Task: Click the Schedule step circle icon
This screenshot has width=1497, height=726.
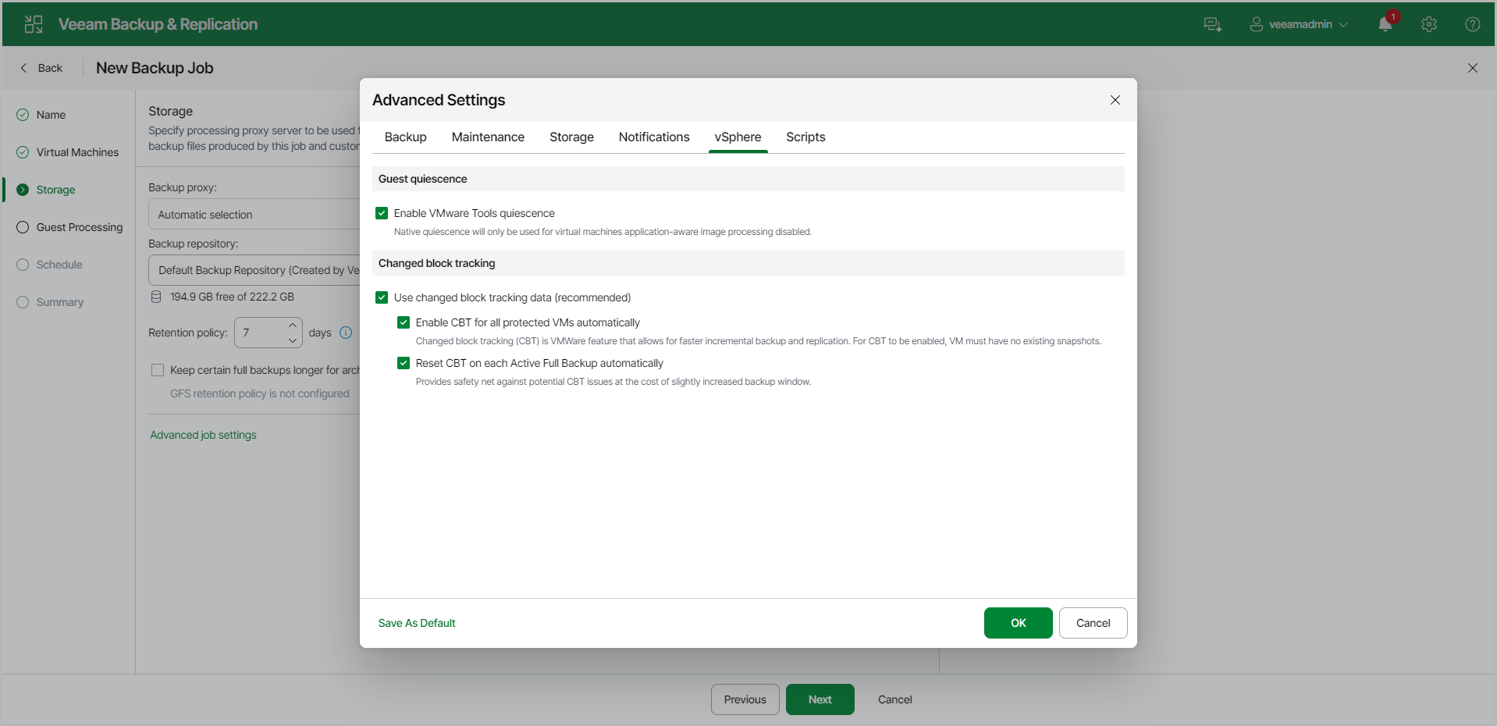Action: (23, 265)
